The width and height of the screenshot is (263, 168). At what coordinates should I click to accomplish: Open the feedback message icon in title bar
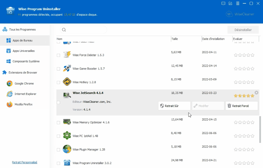point(223,3)
